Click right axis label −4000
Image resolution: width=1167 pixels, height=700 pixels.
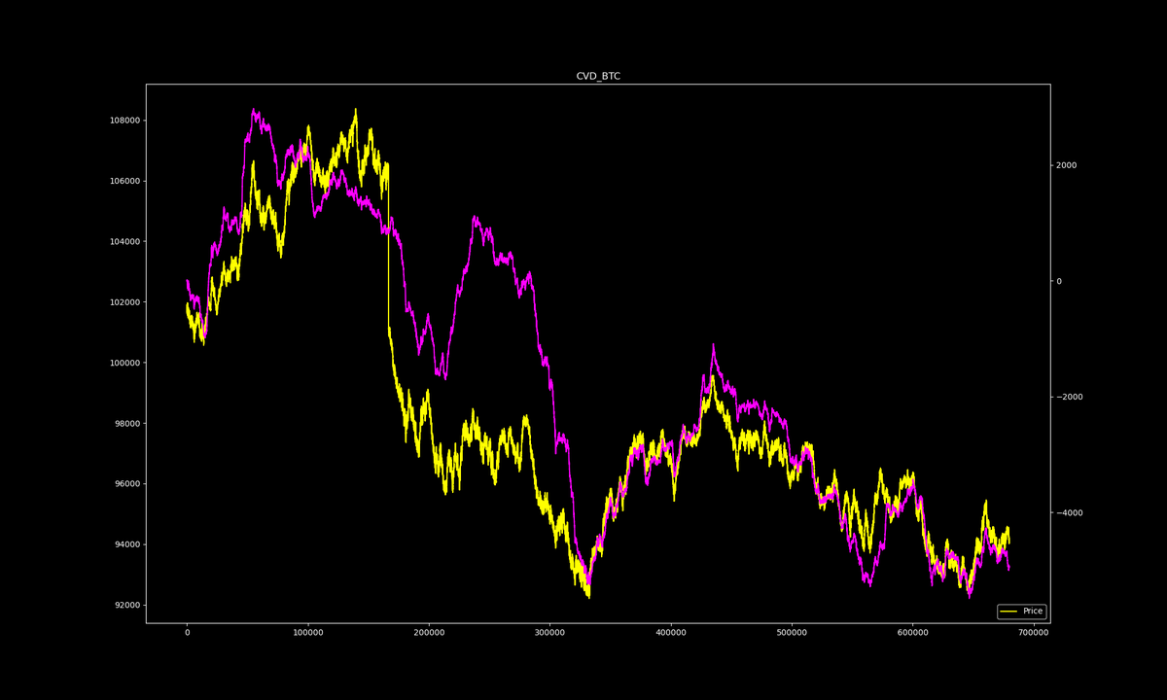[1070, 512]
